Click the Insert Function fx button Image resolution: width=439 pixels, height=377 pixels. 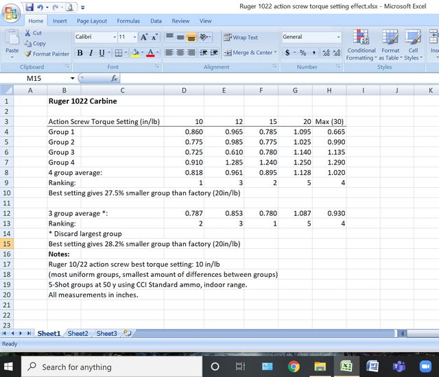pos(115,79)
